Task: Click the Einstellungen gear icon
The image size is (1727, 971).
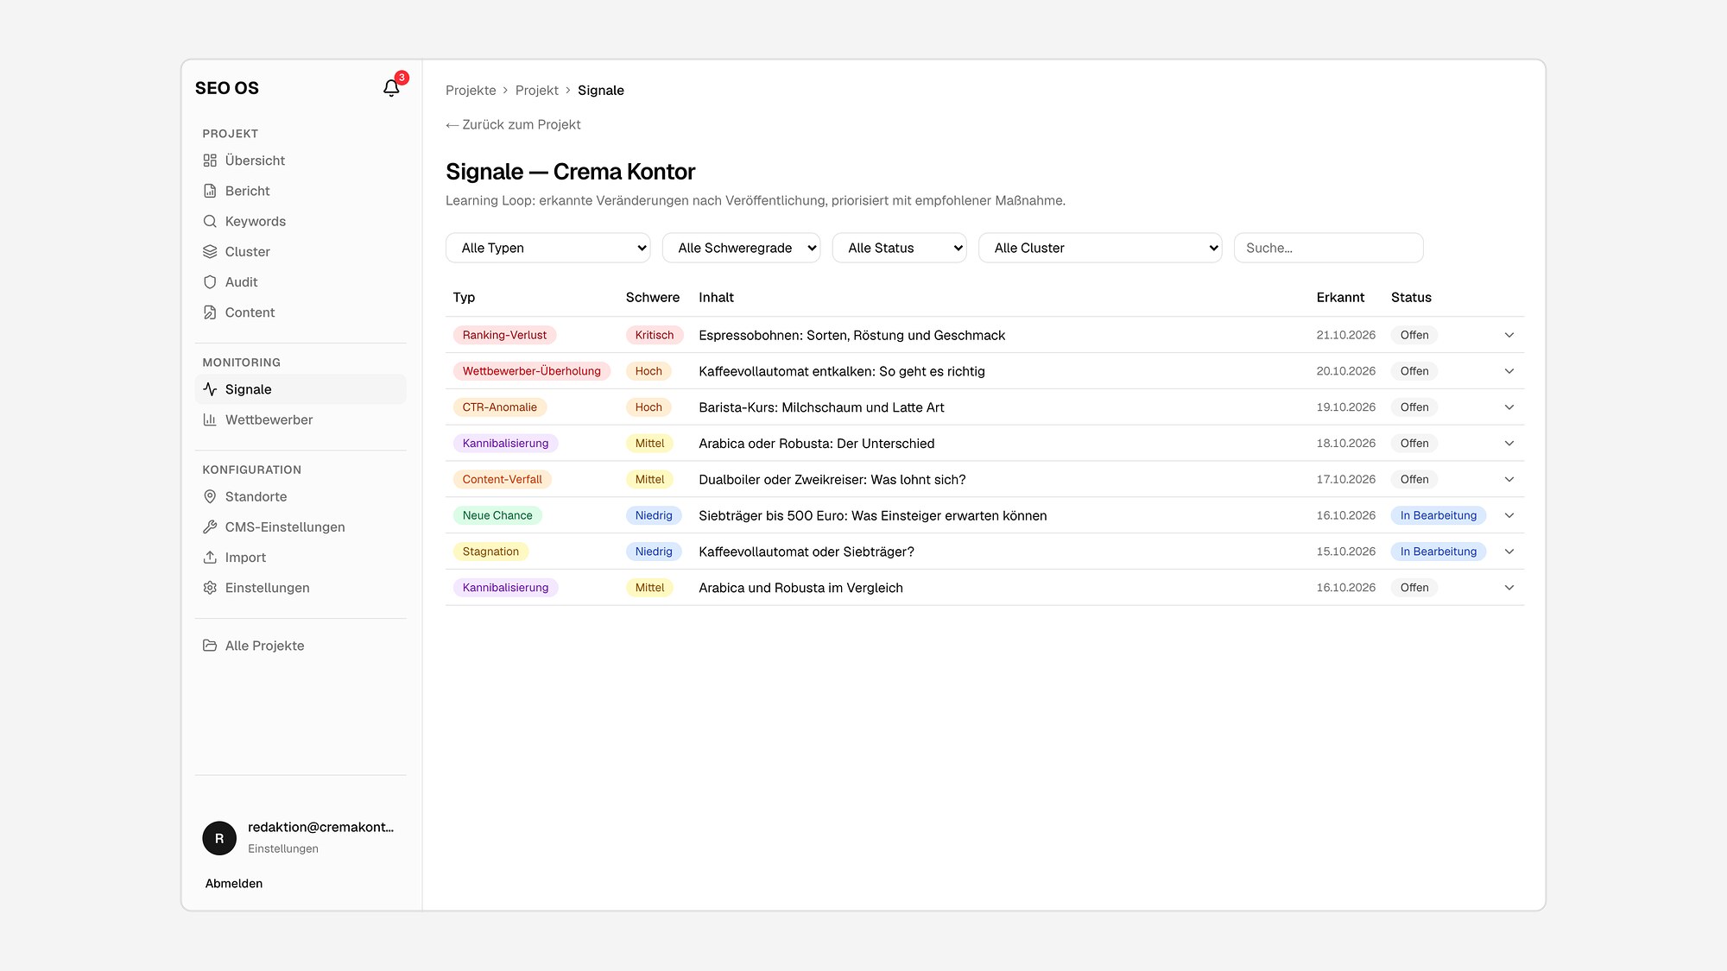Action: [x=210, y=588]
